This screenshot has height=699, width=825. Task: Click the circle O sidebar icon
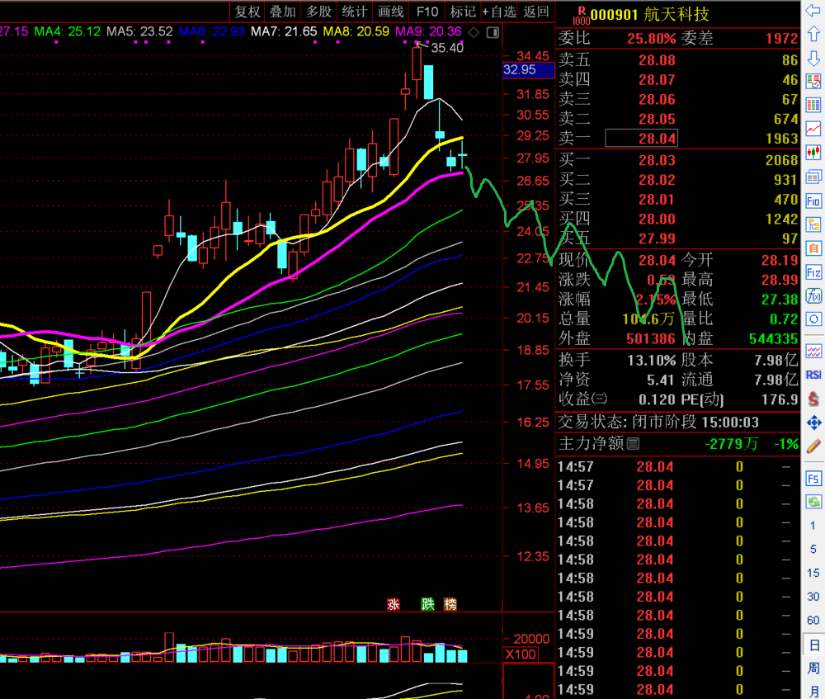click(x=813, y=319)
